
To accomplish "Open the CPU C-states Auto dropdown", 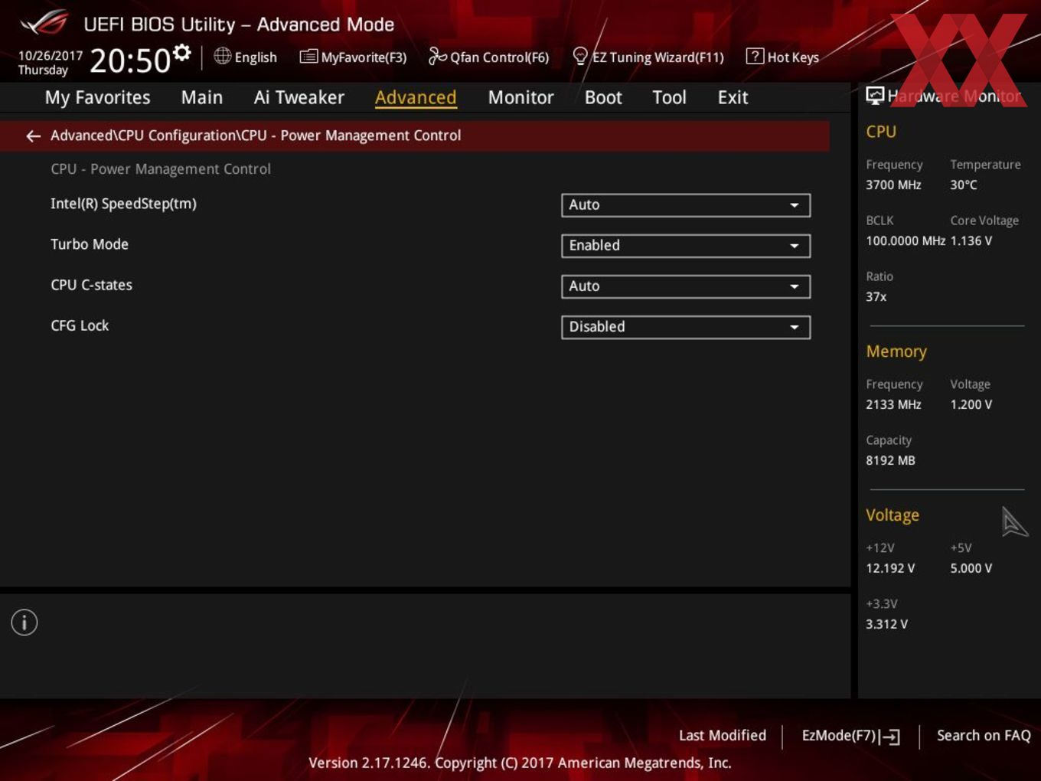I will click(686, 286).
